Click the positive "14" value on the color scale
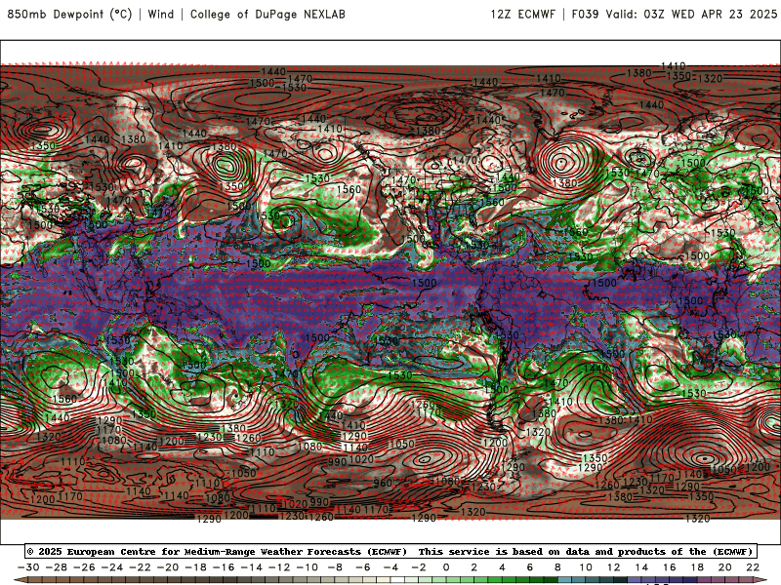 coord(641,567)
